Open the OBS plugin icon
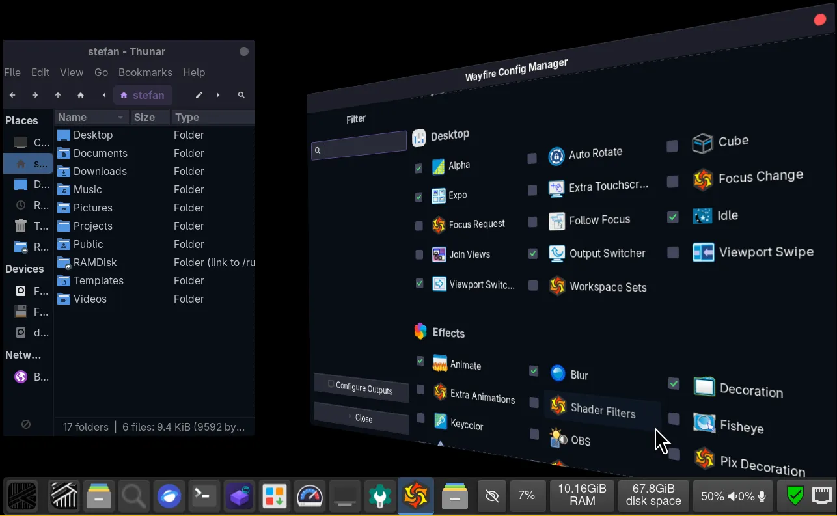Image resolution: width=837 pixels, height=516 pixels. pos(558,437)
